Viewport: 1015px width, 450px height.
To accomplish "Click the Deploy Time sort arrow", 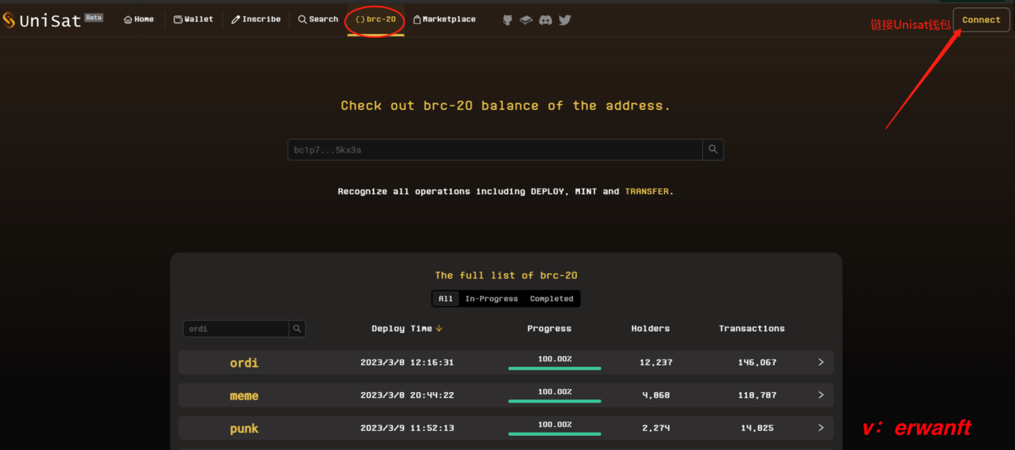I will [439, 328].
